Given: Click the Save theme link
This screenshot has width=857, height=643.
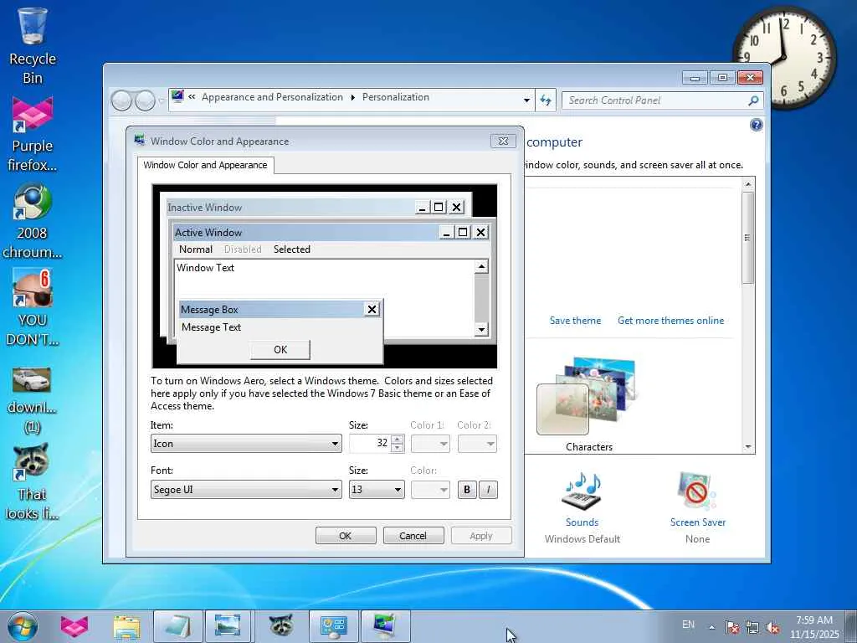Looking at the screenshot, I should 575,321.
